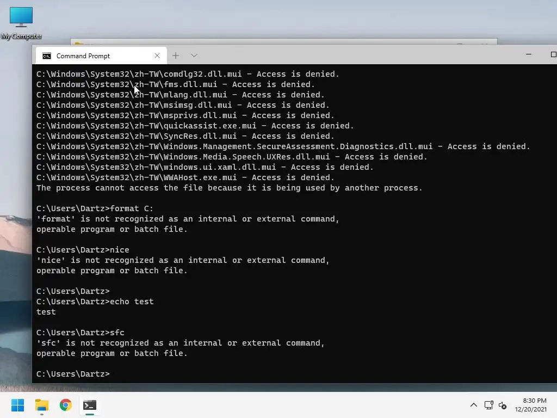Click the "'sfc' is not recognized" error
This screenshot has height=418, width=557.
(x=181, y=348)
